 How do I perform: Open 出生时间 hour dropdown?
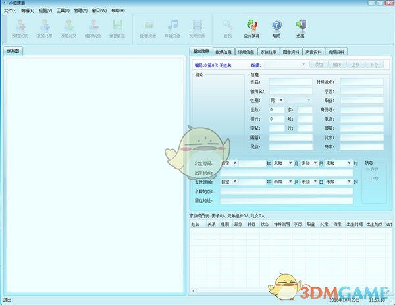click(338, 163)
